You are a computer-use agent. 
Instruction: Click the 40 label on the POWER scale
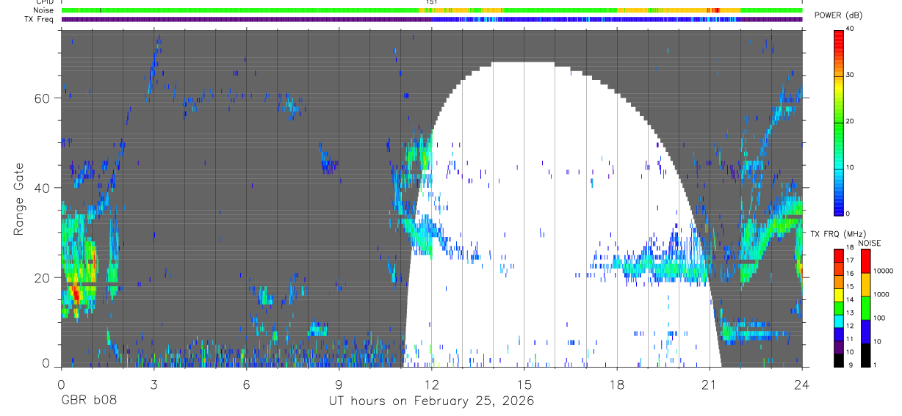[851, 29]
